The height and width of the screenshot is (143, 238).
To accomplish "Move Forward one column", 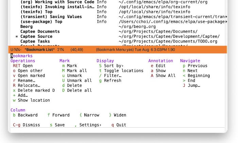I will click(x=58, y=115).
